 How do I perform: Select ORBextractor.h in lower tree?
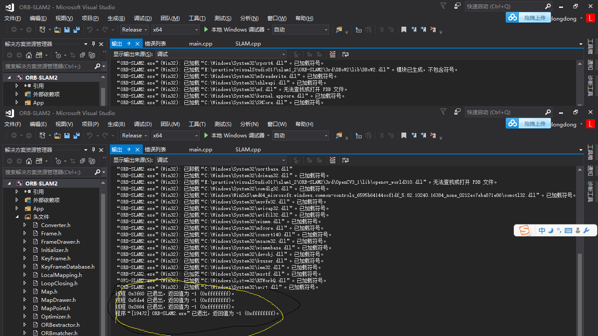(60, 325)
